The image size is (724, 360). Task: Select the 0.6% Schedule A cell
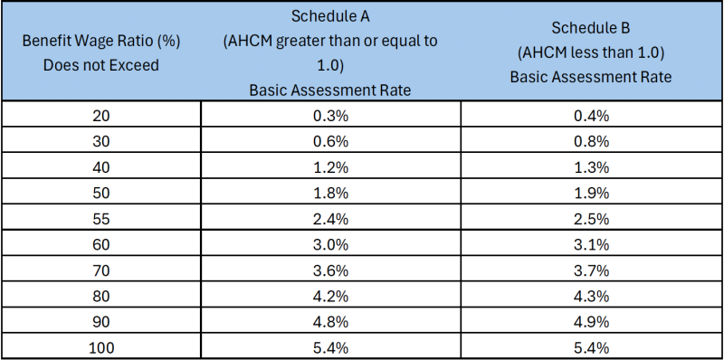330,140
